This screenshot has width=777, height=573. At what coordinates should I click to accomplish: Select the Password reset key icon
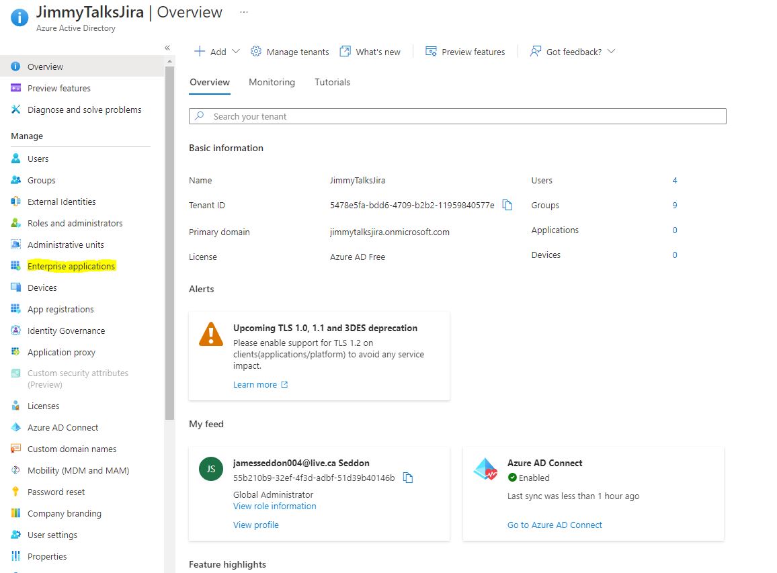pyautogui.click(x=16, y=492)
